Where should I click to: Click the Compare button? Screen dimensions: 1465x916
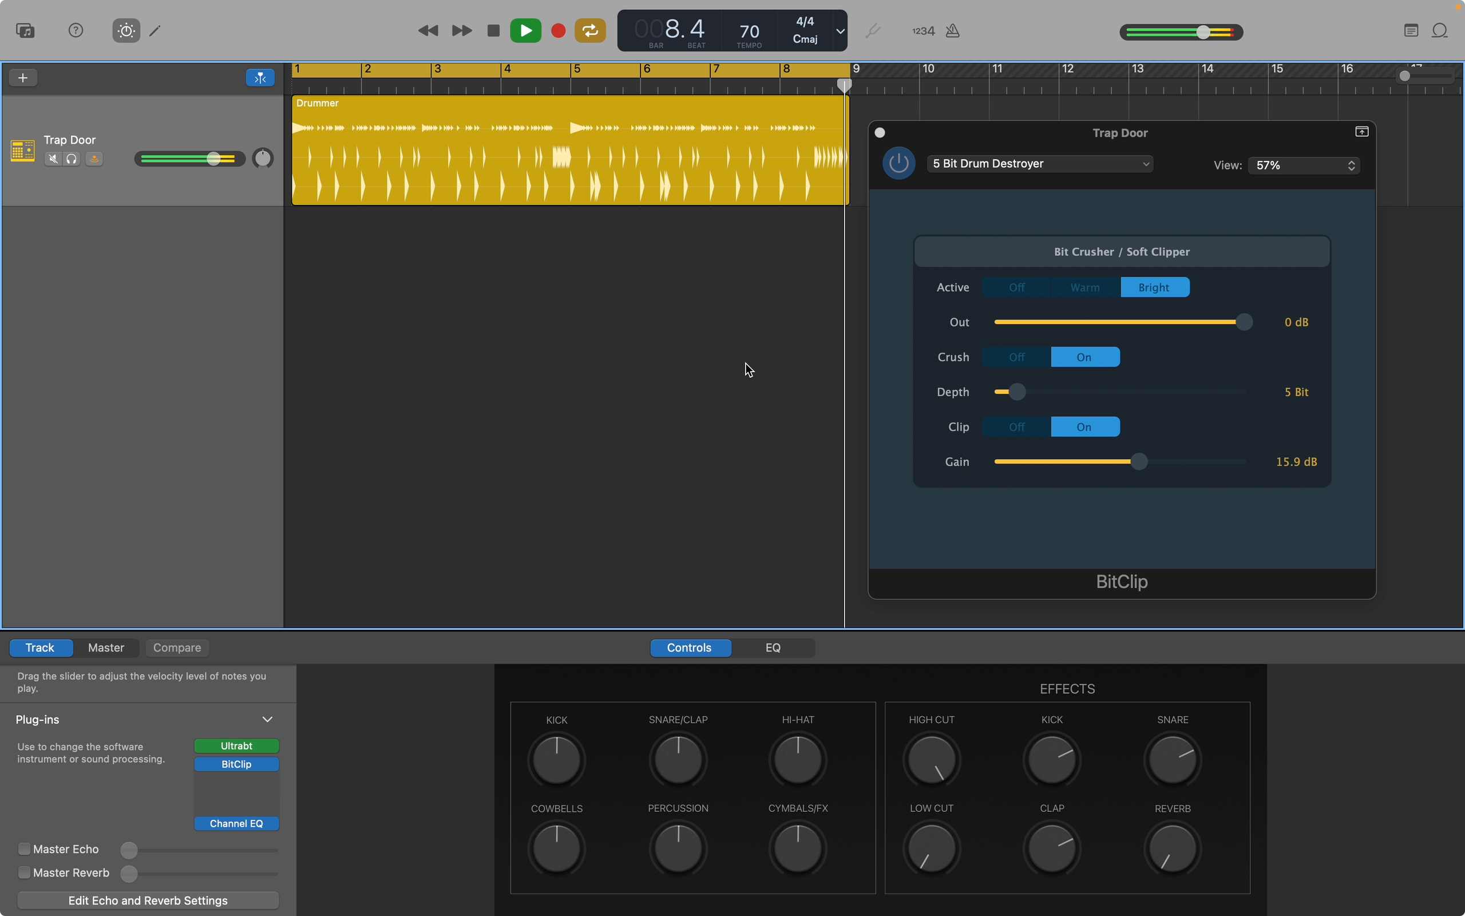177,647
